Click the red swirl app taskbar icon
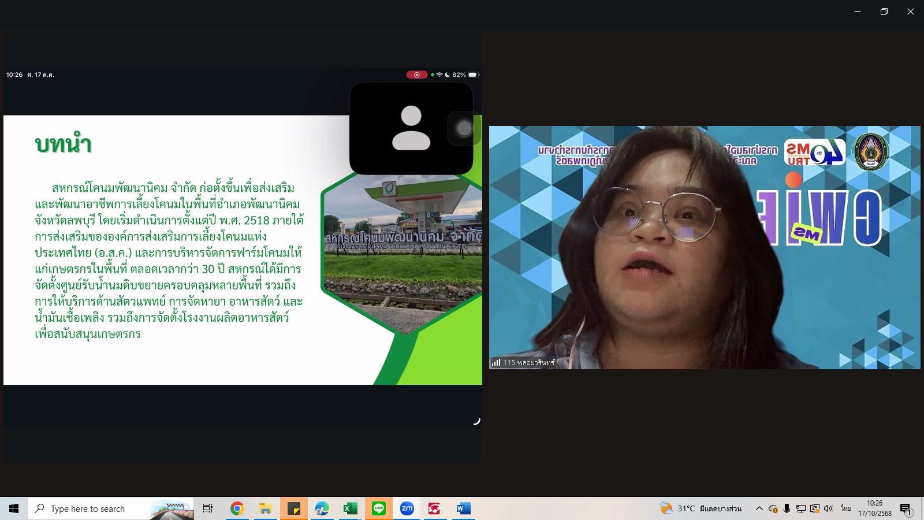The width and height of the screenshot is (924, 520). coord(434,508)
